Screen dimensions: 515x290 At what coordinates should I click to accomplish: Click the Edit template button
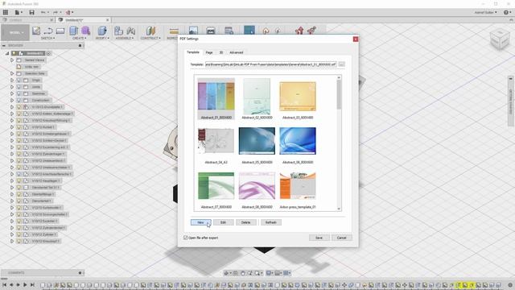pos(224,222)
